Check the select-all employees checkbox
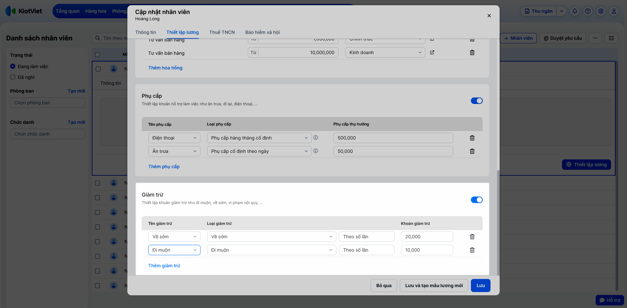Screen dimensions: 627x308 (x=97, y=54)
